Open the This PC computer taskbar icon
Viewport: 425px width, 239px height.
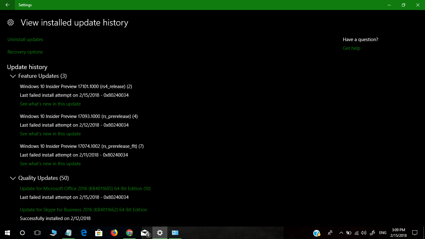[53, 233]
